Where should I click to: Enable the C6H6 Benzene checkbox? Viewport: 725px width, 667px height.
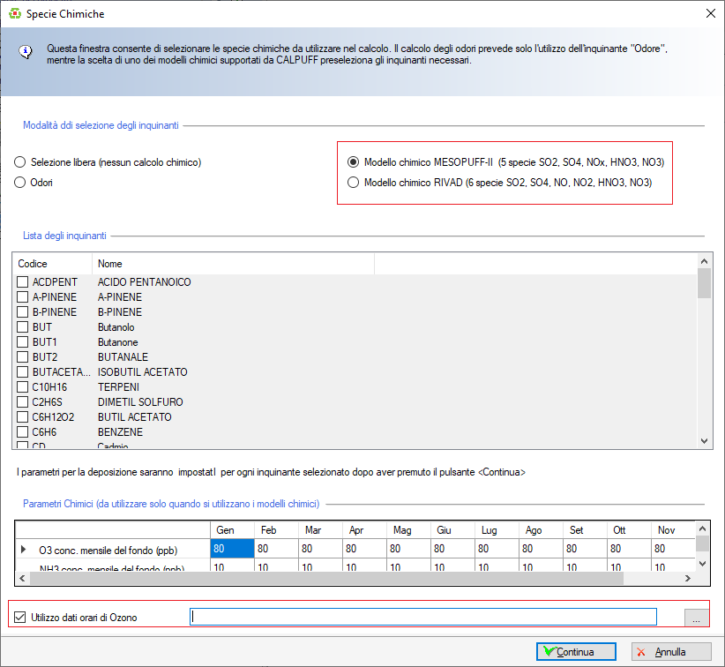[x=22, y=432]
